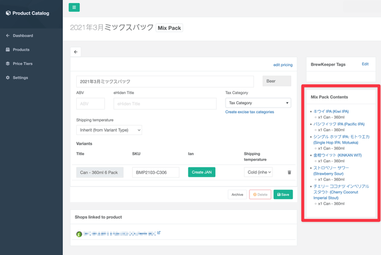Click the green Shopify shop icon
The width and height of the screenshot is (381, 255).
tap(79, 234)
